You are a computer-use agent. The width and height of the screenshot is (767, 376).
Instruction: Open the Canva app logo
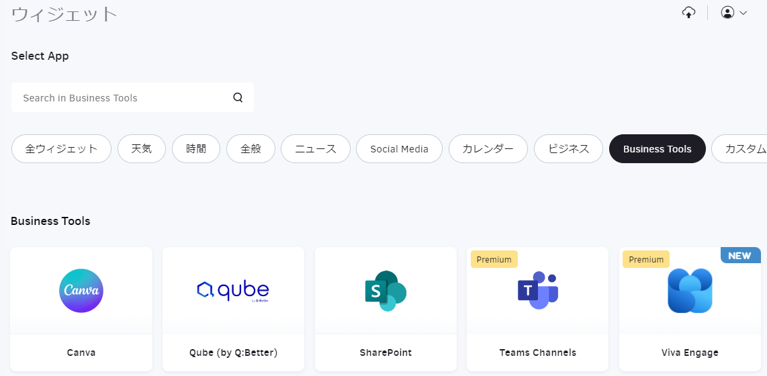[x=81, y=291]
